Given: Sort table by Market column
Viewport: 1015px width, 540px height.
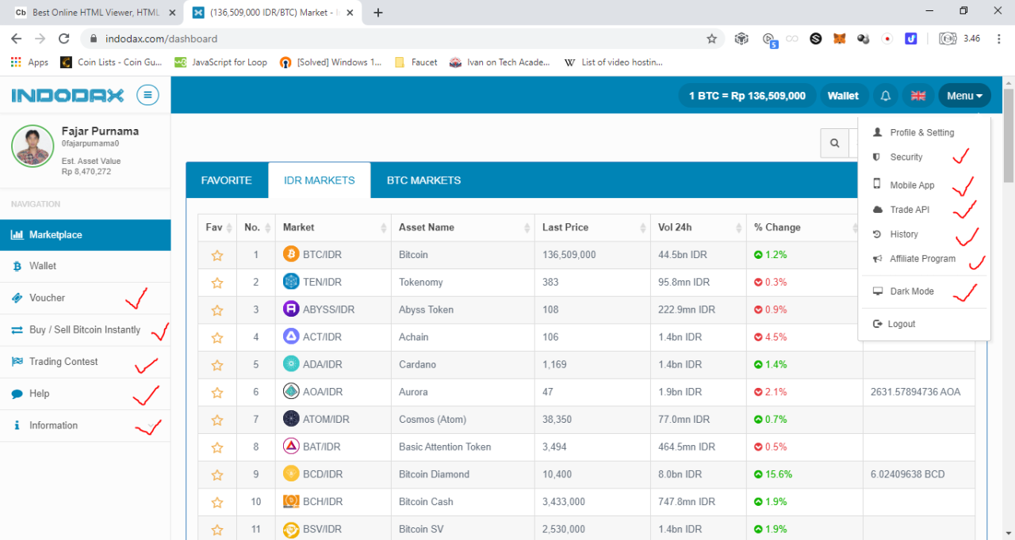Looking at the screenshot, I should (x=333, y=227).
